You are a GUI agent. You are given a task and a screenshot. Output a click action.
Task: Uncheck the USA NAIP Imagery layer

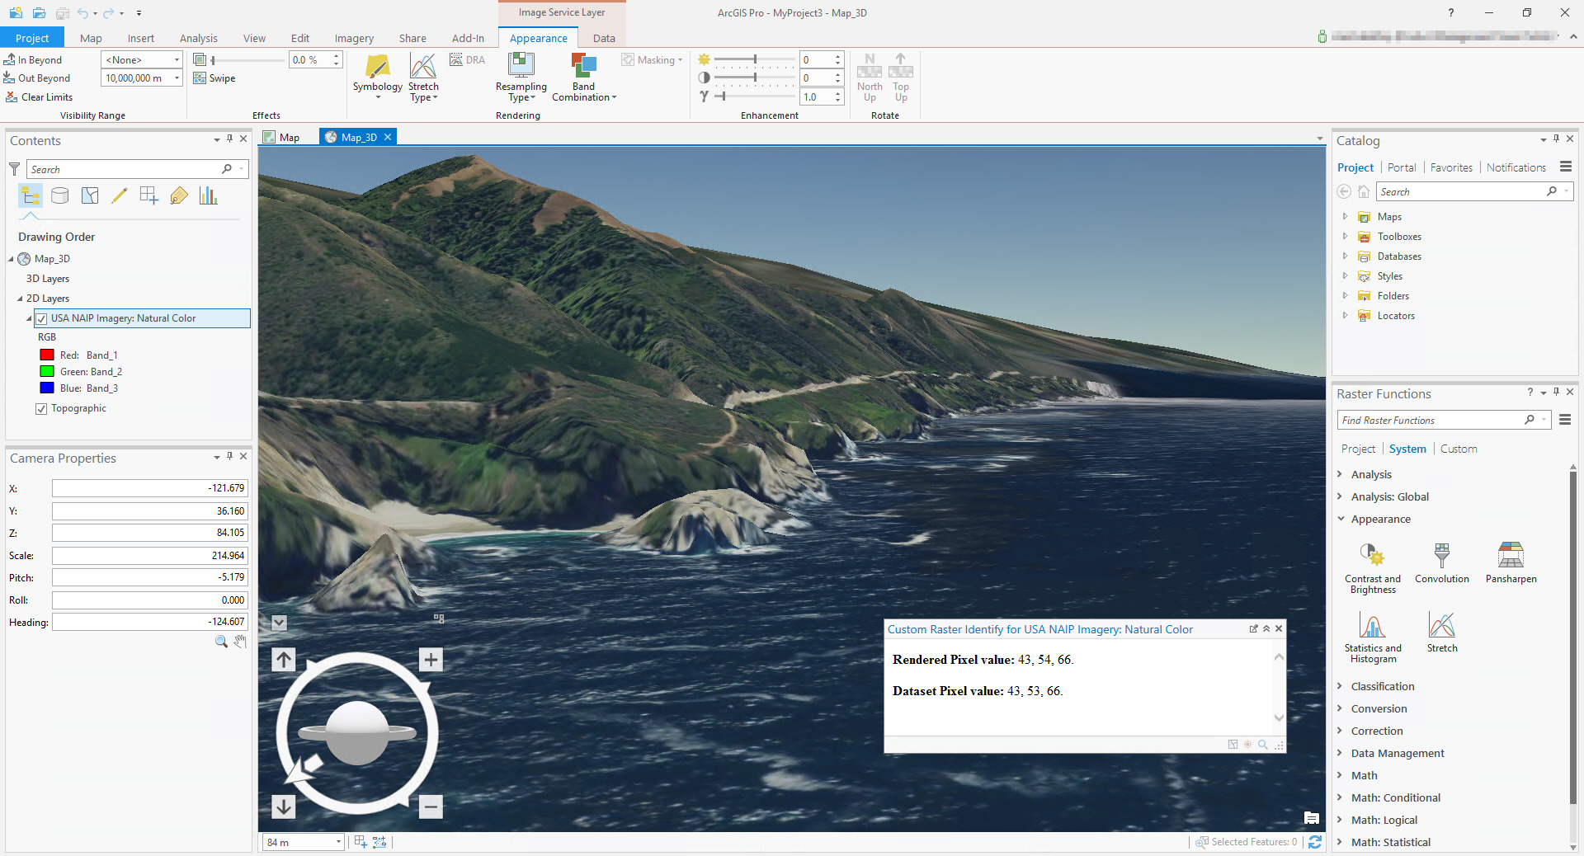(x=41, y=318)
